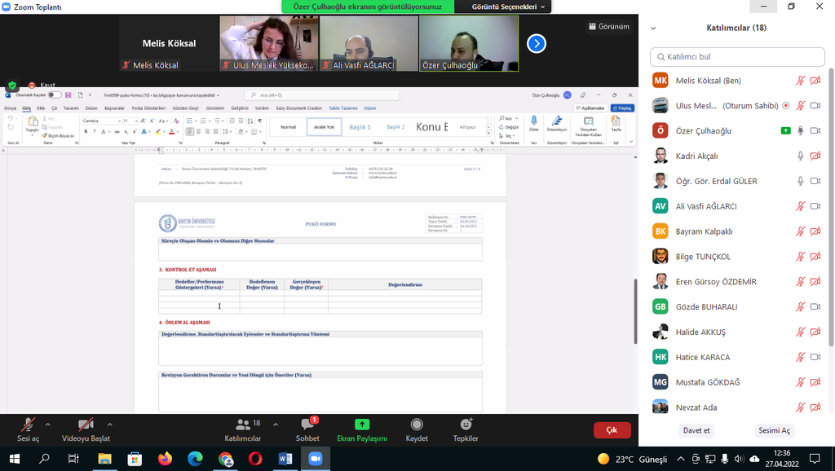
Task: Open the Katılımcılar participants panel icon
Action: click(x=243, y=425)
